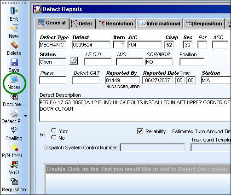Click the Defect Print printer icon
This screenshot has width=231, height=195.
(14, 114)
